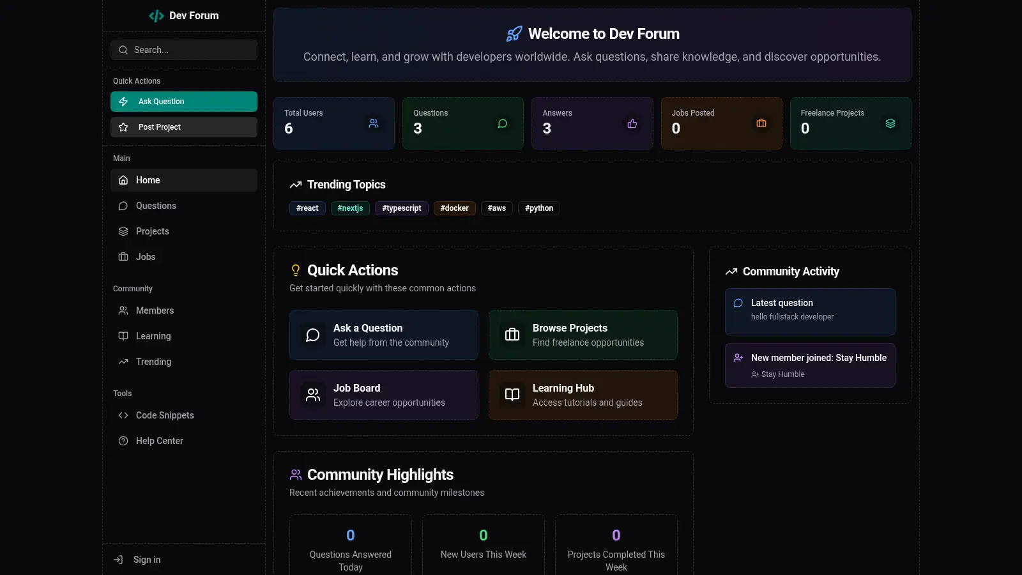Click the Post Project button
This screenshot has width=1022, height=575.
point(184,127)
